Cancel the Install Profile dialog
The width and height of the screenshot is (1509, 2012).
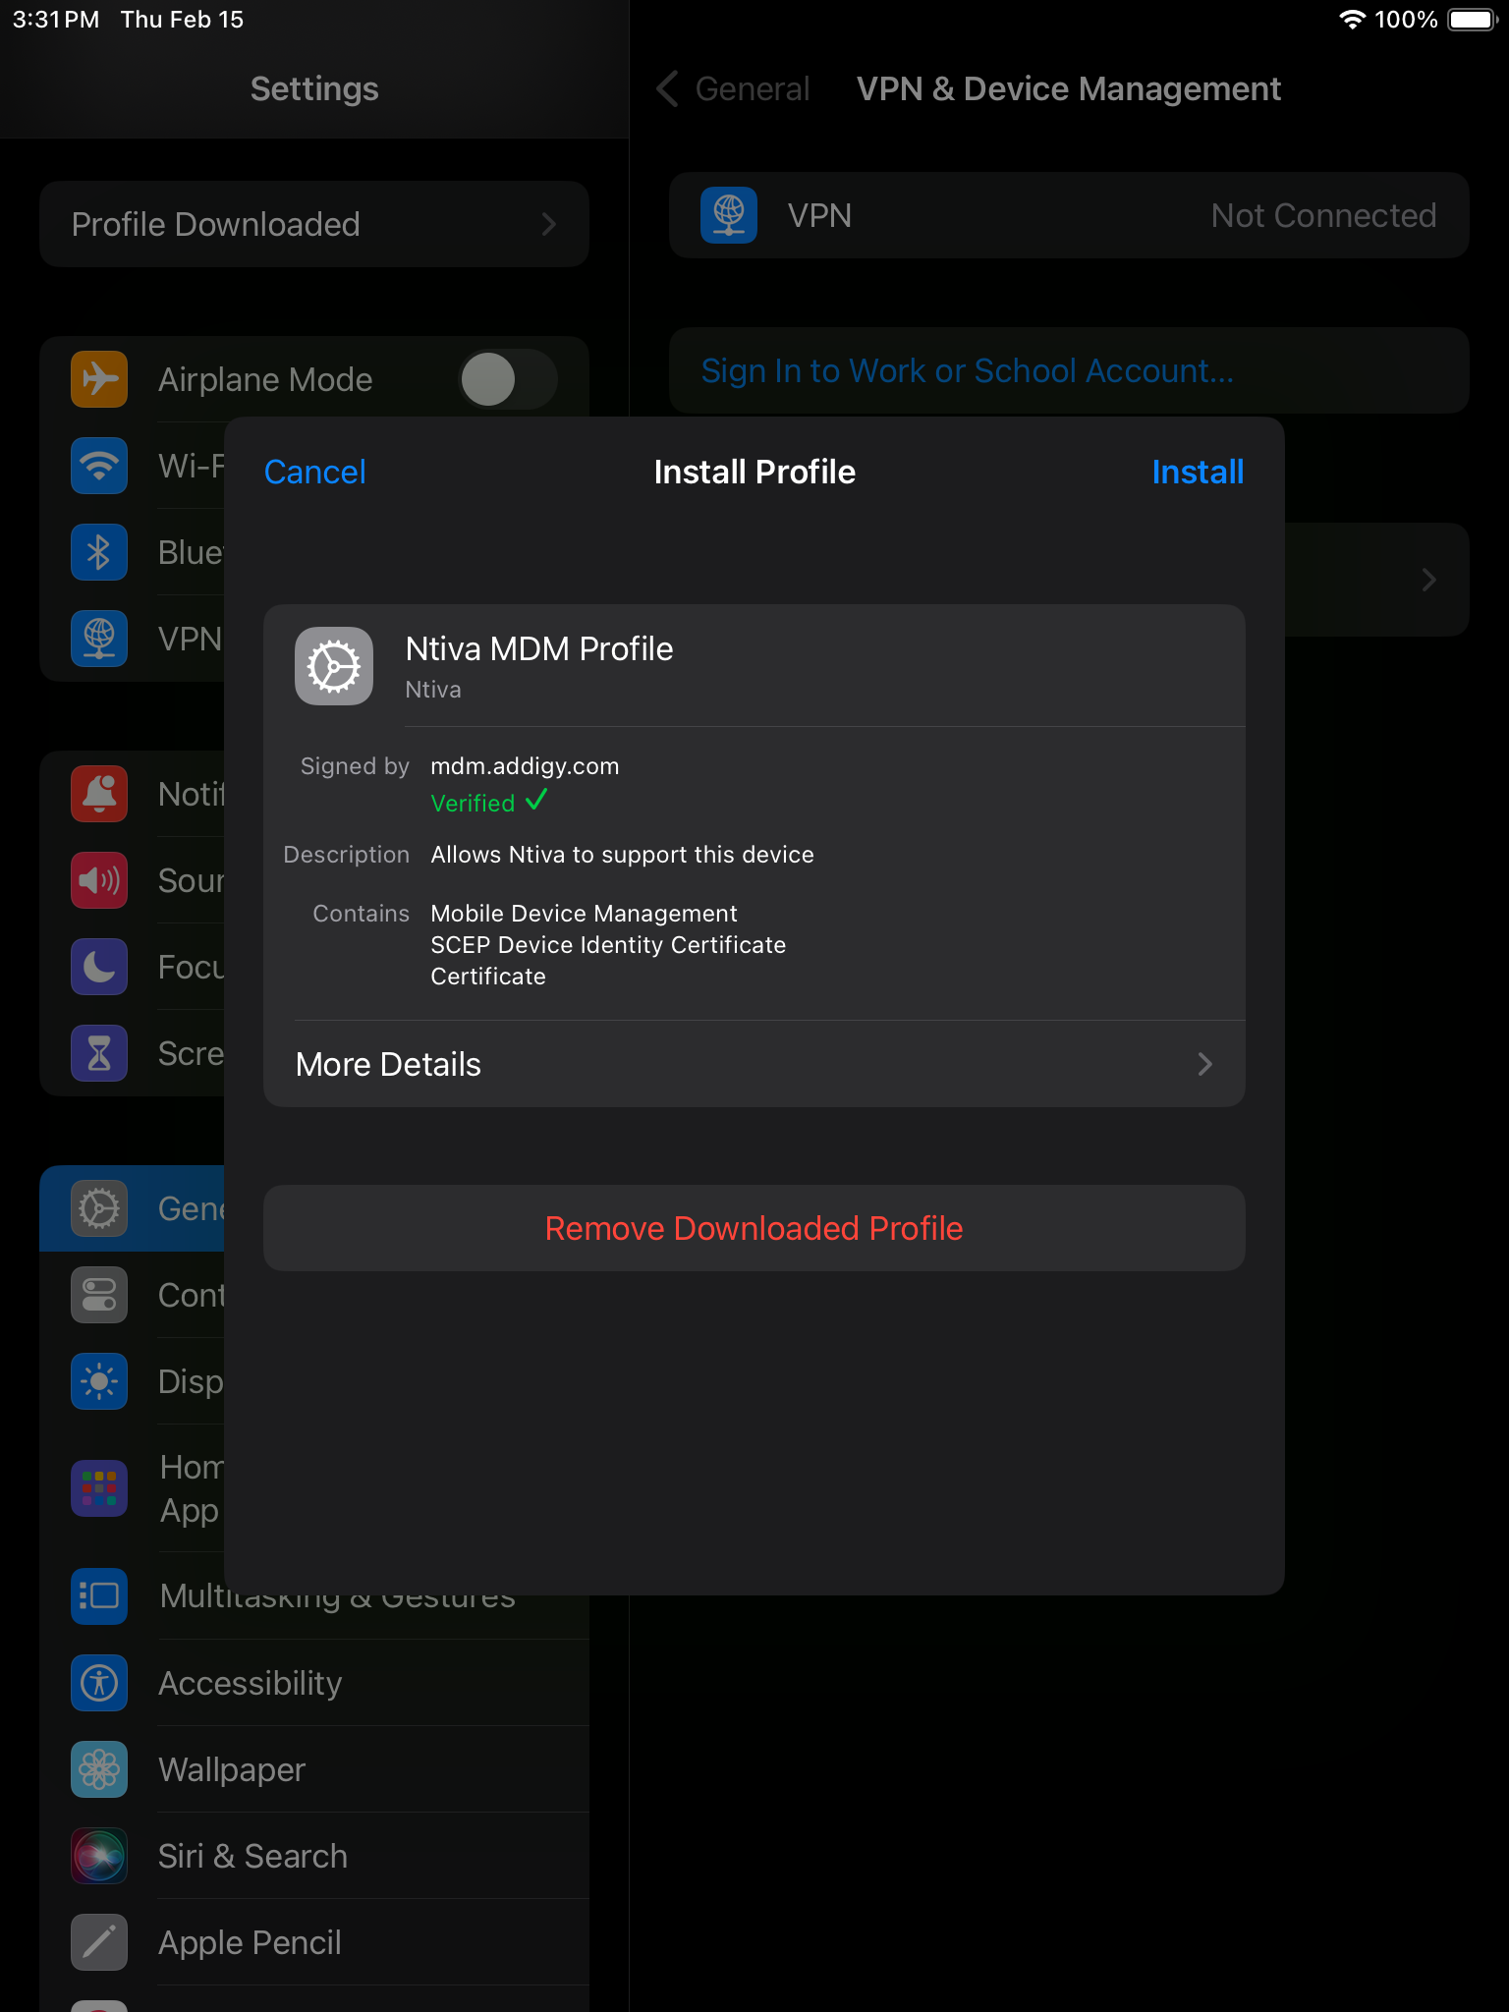(314, 472)
